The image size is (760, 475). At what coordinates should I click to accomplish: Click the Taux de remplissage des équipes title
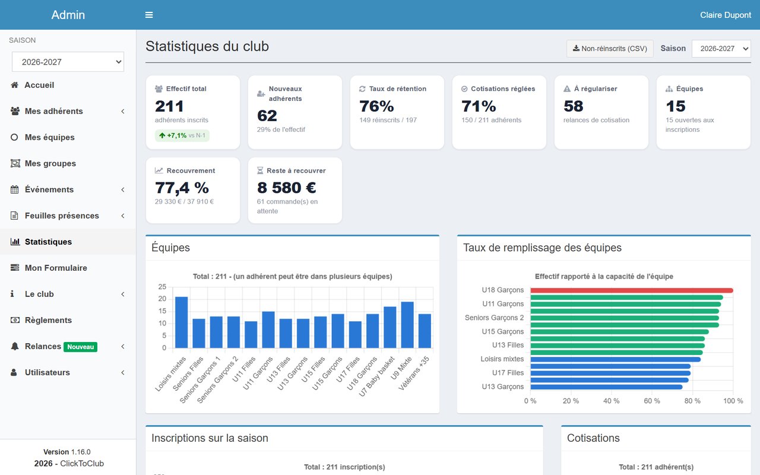pyautogui.click(x=542, y=248)
